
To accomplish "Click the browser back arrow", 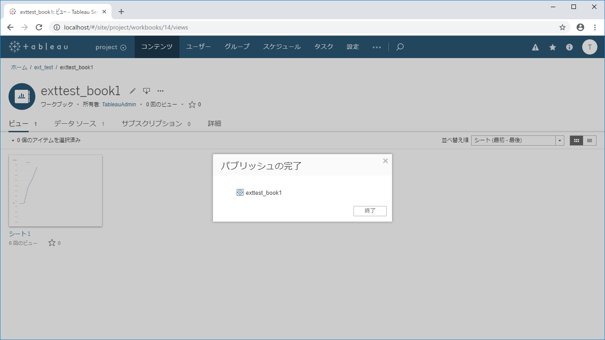I will [10, 27].
